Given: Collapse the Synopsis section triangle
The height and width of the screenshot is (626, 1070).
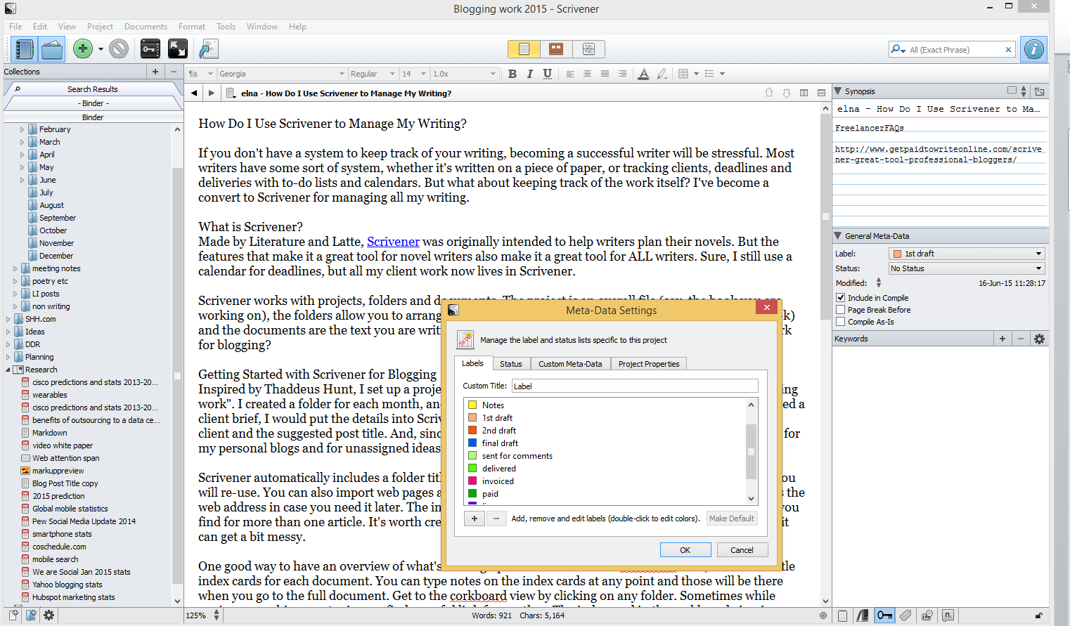Looking at the screenshot, I should [x=837, y=91].
